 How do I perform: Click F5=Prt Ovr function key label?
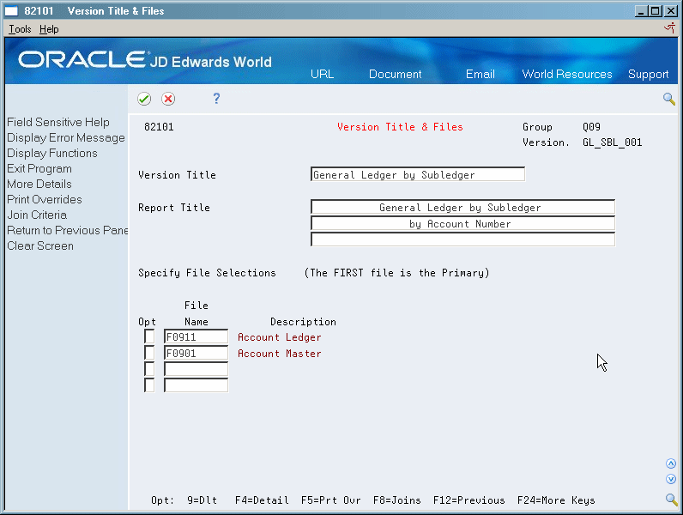[331, 500]
